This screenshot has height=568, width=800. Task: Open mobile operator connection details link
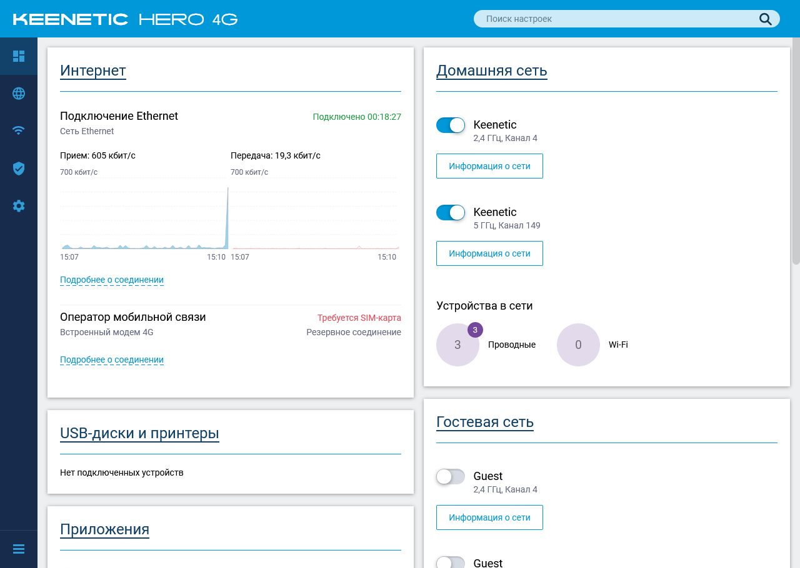[x=112, y=360]
